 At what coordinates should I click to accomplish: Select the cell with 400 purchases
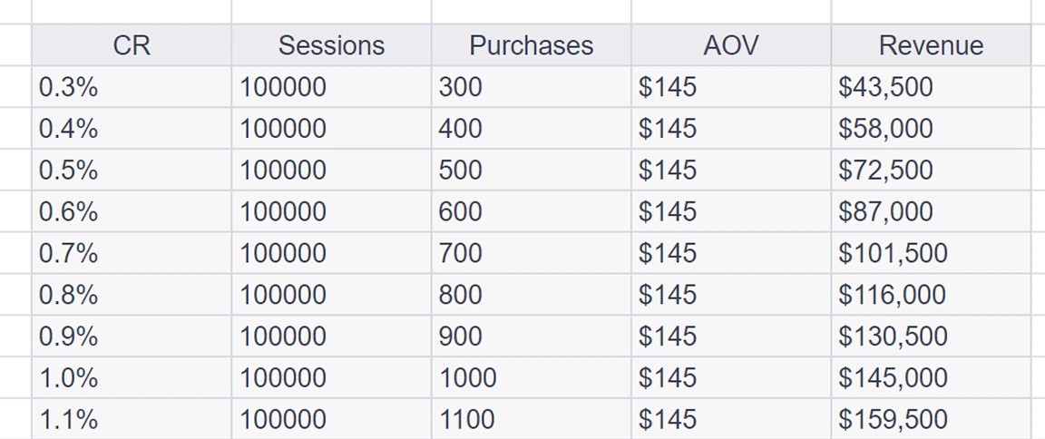[531, 129]
